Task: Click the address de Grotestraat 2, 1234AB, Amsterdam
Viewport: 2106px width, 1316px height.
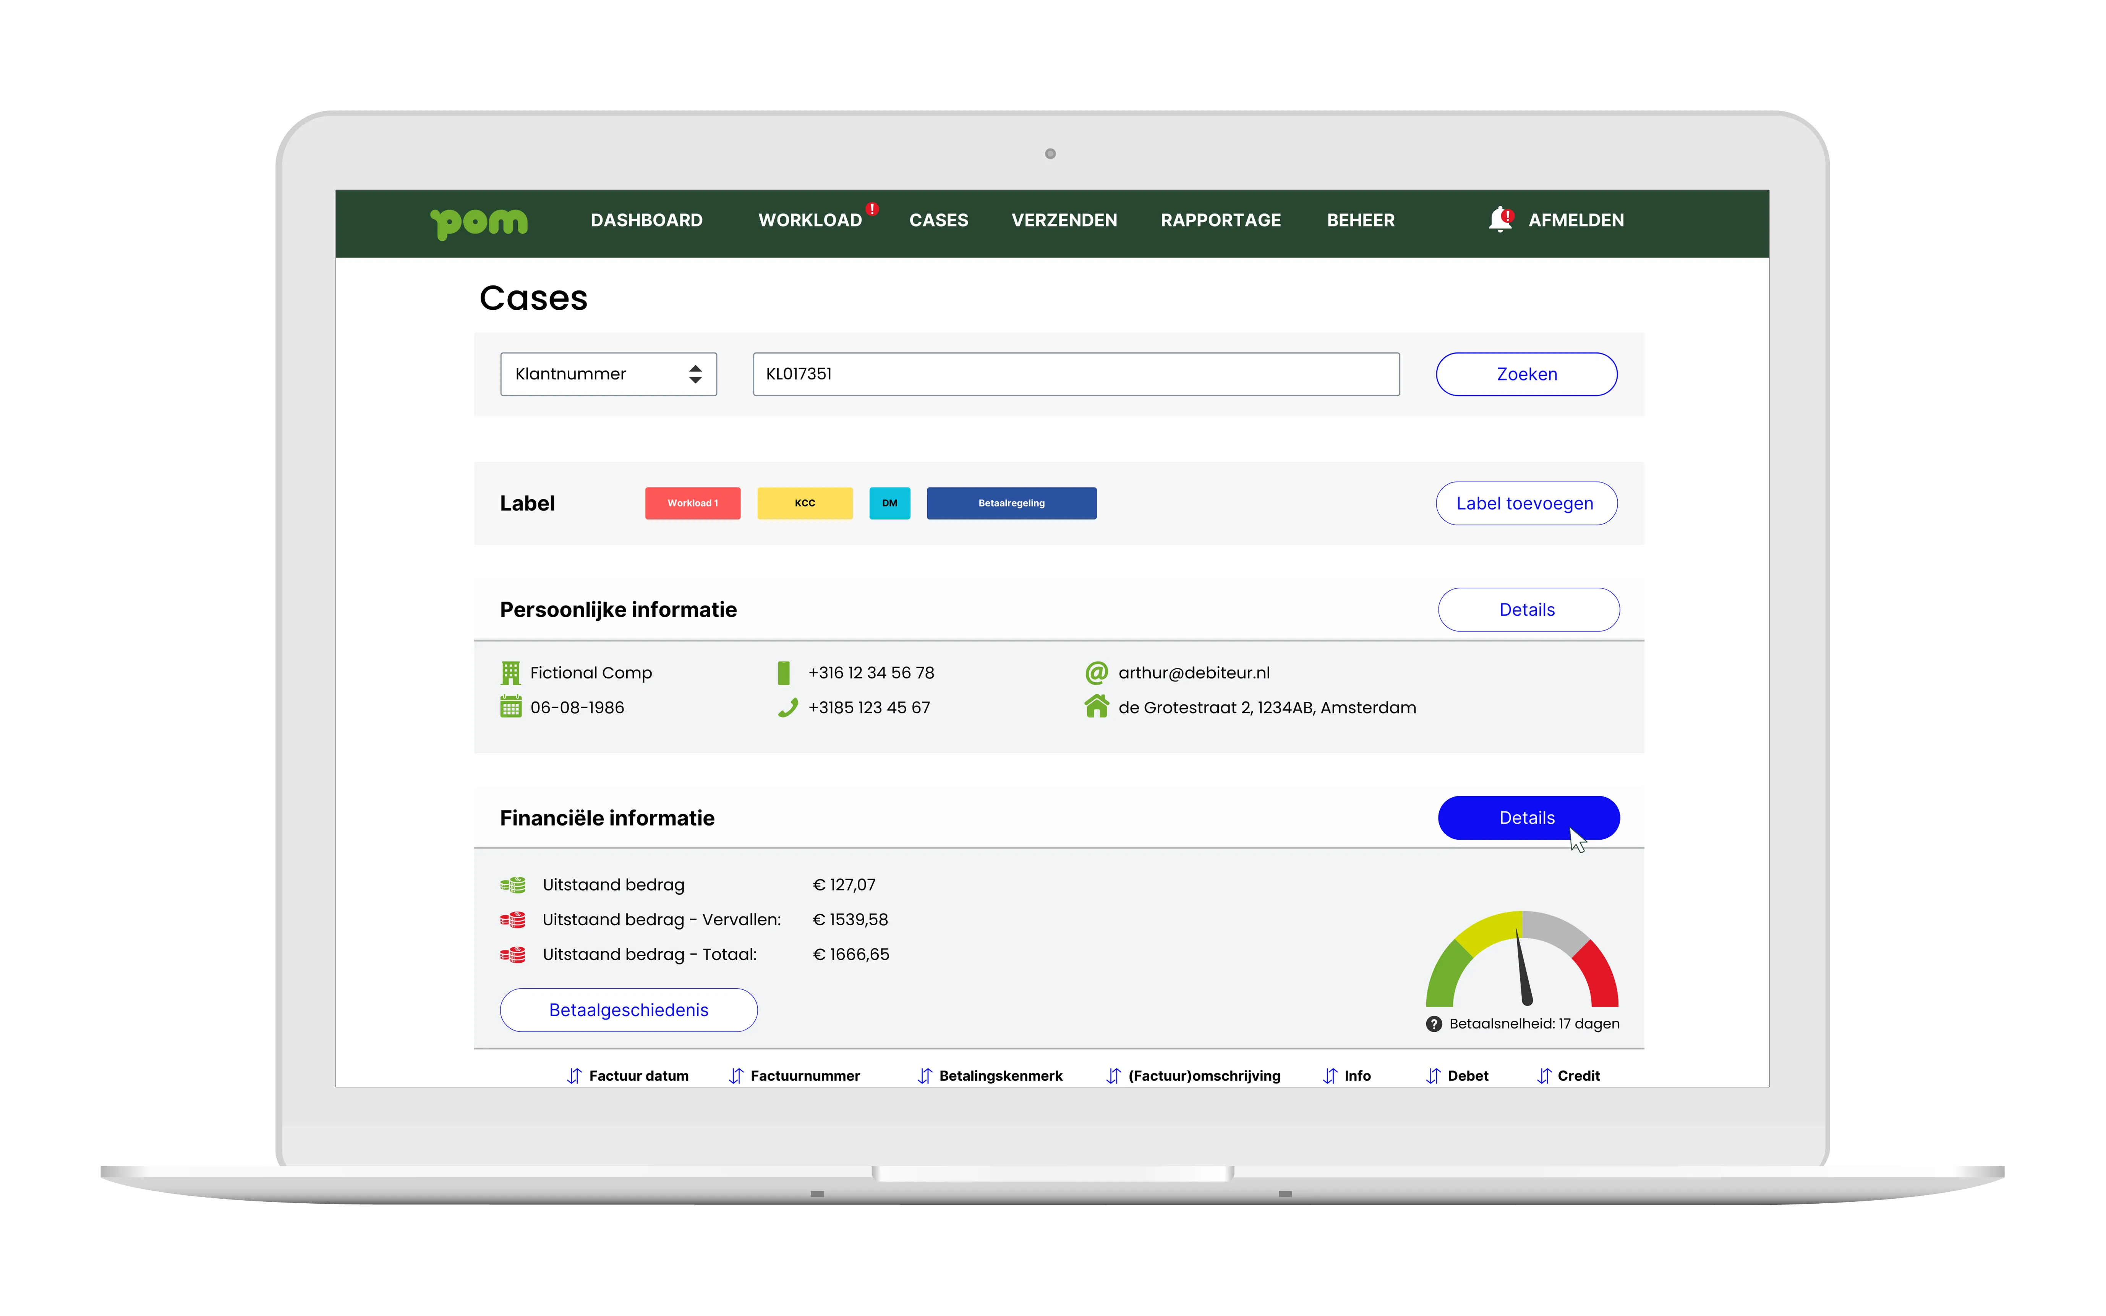Action: pos(1267,707)
